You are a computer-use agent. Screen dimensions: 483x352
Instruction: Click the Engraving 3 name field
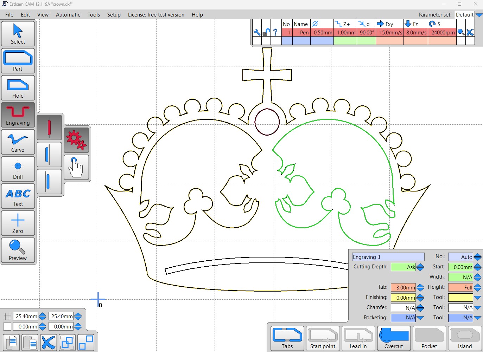(x=388, y=257)
